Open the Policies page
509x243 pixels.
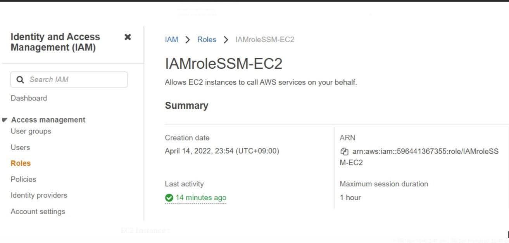coord(23,179)
